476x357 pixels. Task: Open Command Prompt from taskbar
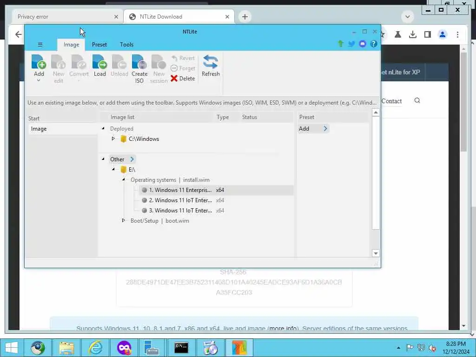point(181,348)
